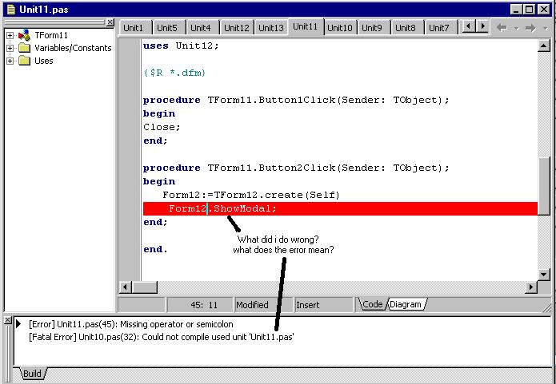This screenshot has height=384, width=556.
Task: Expand the TForm11 tree node
Action: [x=10, y=35]
